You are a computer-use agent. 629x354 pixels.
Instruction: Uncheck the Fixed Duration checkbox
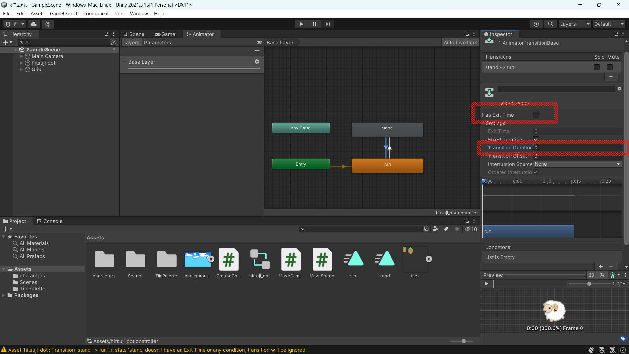pos(536,139)
